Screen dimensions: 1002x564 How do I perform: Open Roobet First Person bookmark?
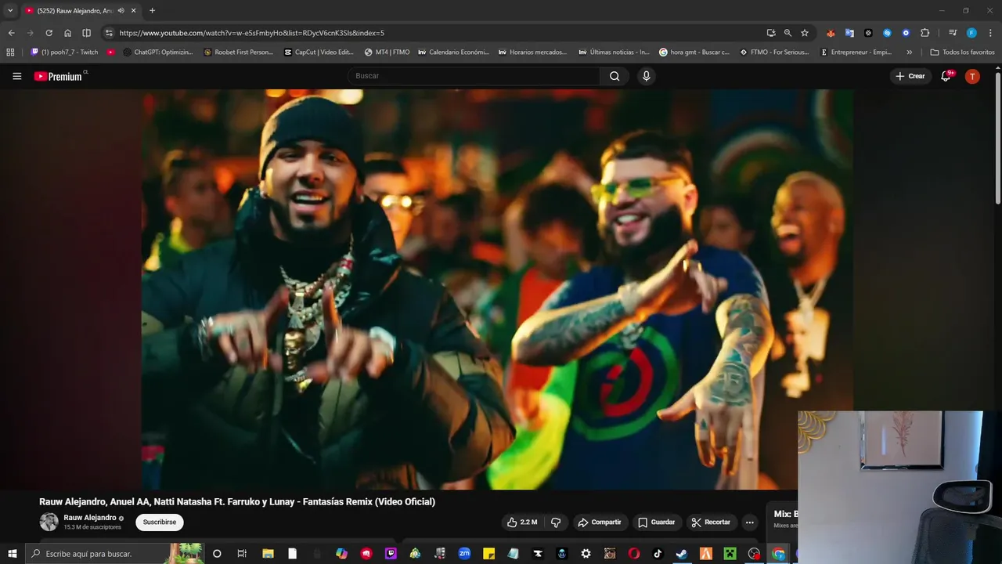(x=239, y=52)
